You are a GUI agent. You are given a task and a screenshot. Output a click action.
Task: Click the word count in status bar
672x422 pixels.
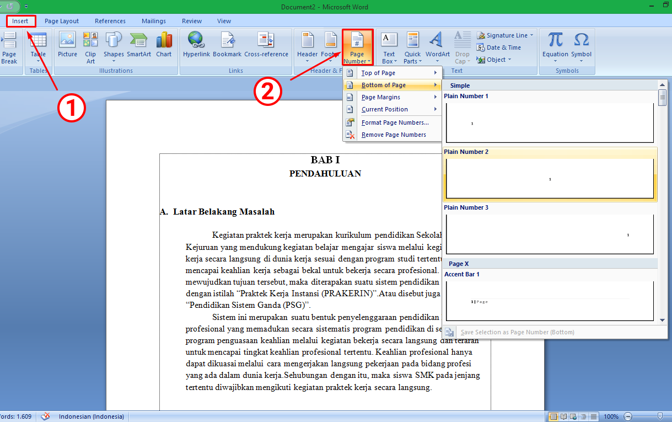click(16, 416)
